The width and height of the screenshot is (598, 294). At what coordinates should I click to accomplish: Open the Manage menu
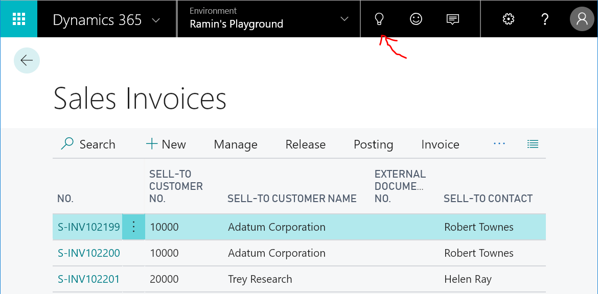[x=236, y=144]
